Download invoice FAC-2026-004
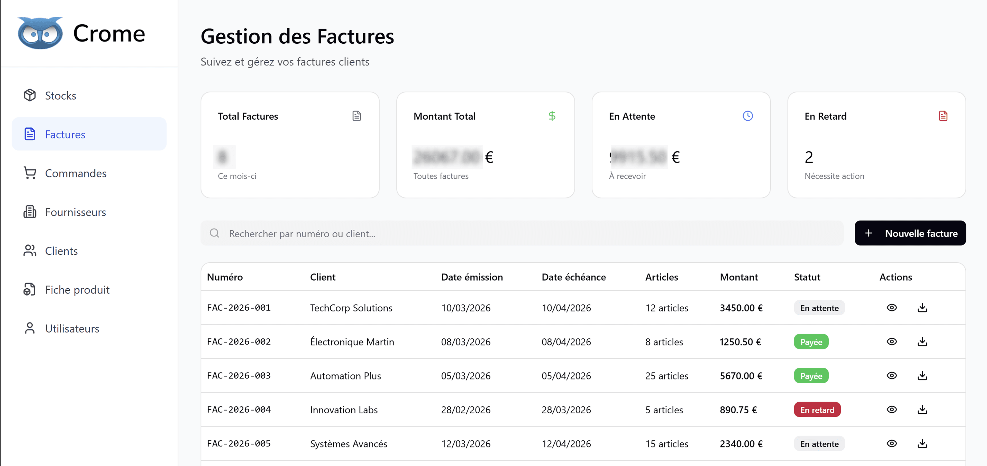Image resolution: width=987 pixels, height=466 pixels. 922,409
